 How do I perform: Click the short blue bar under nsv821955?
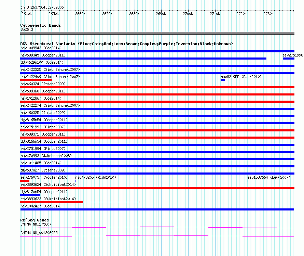click(223, 80)
